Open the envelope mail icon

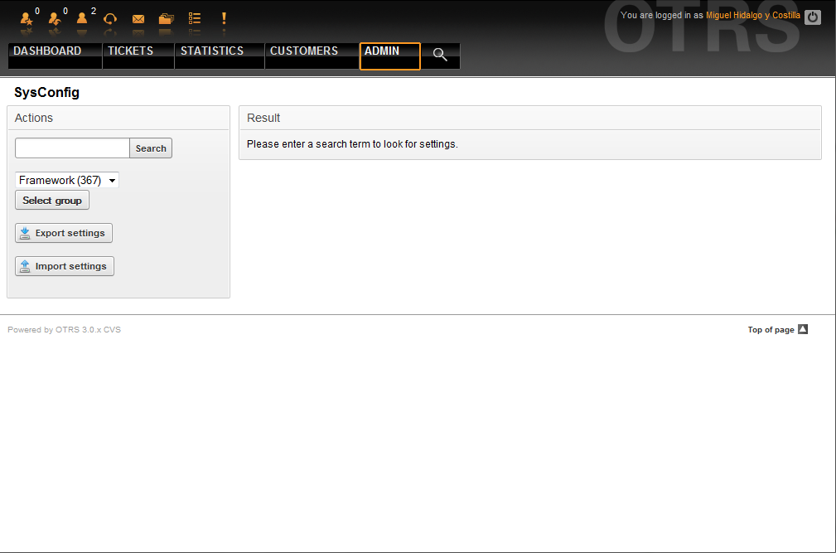point(138,18)
